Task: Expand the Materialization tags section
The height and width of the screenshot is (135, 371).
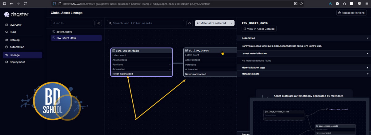Action: coord(367,67)
